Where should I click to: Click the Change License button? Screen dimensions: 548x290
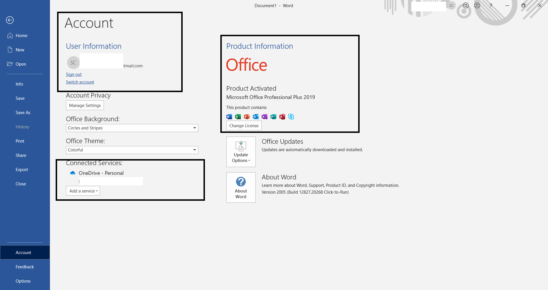coord(244,125)
